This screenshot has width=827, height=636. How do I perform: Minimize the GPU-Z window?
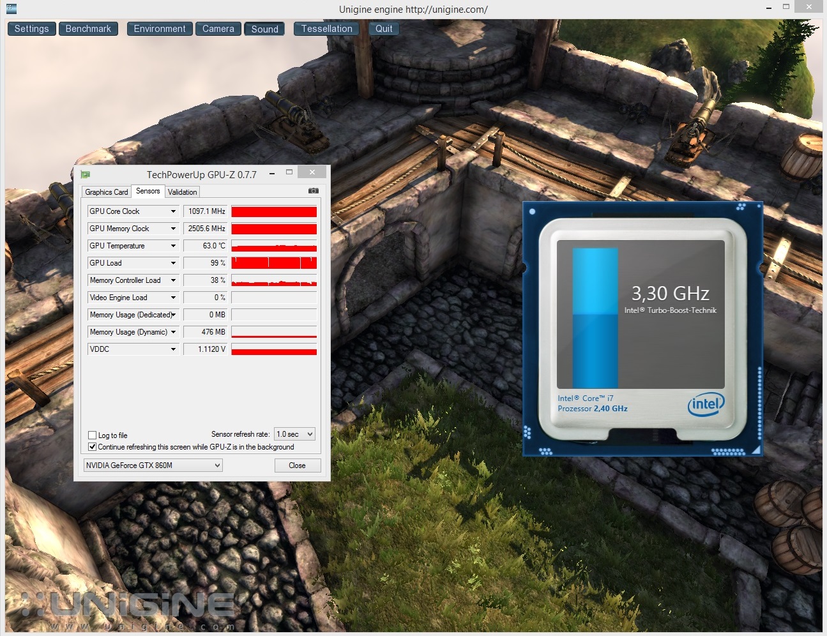coord(273,173)
